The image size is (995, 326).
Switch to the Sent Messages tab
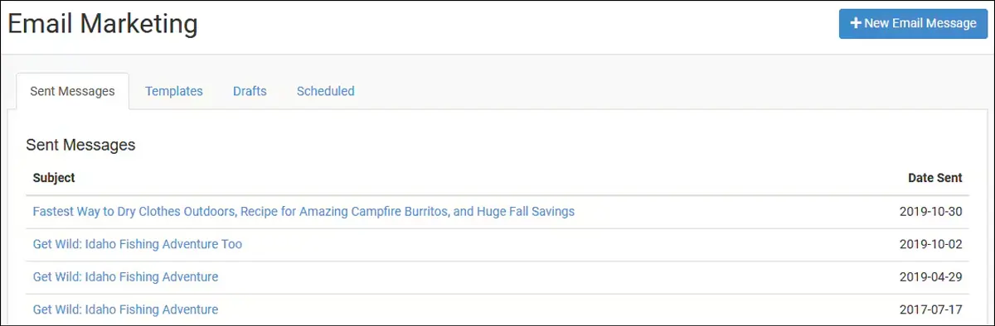coord(72,91)
